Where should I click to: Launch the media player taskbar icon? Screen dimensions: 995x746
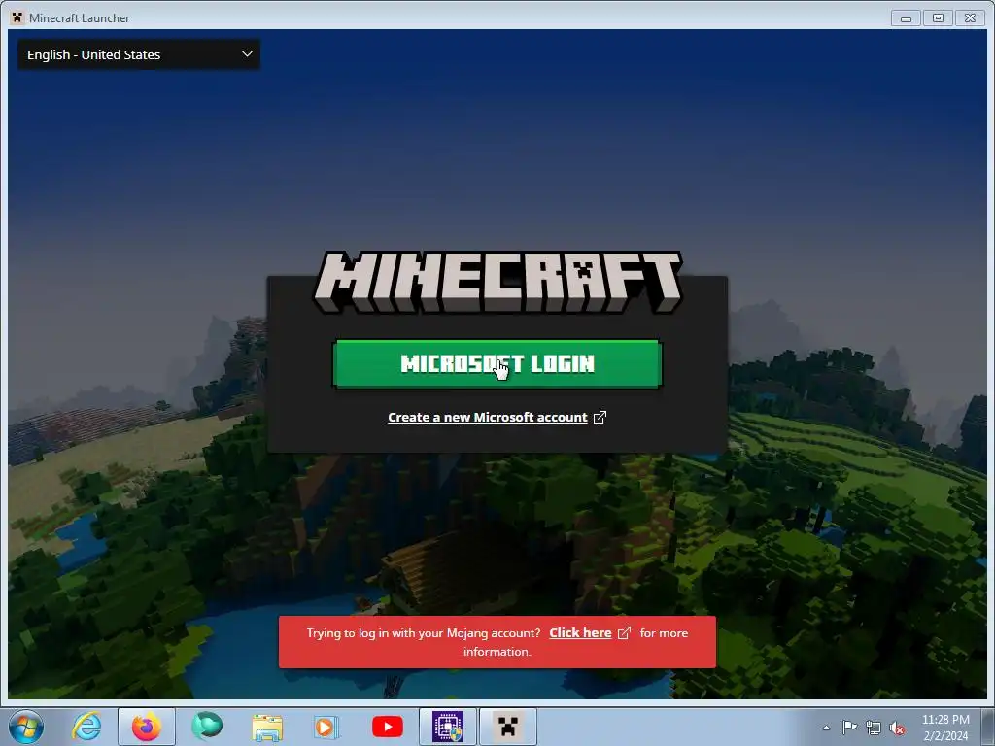coord(326,727)
